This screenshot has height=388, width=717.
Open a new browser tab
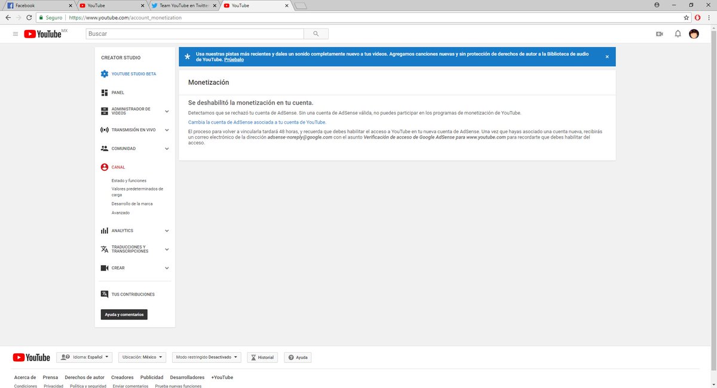(301, 6)
